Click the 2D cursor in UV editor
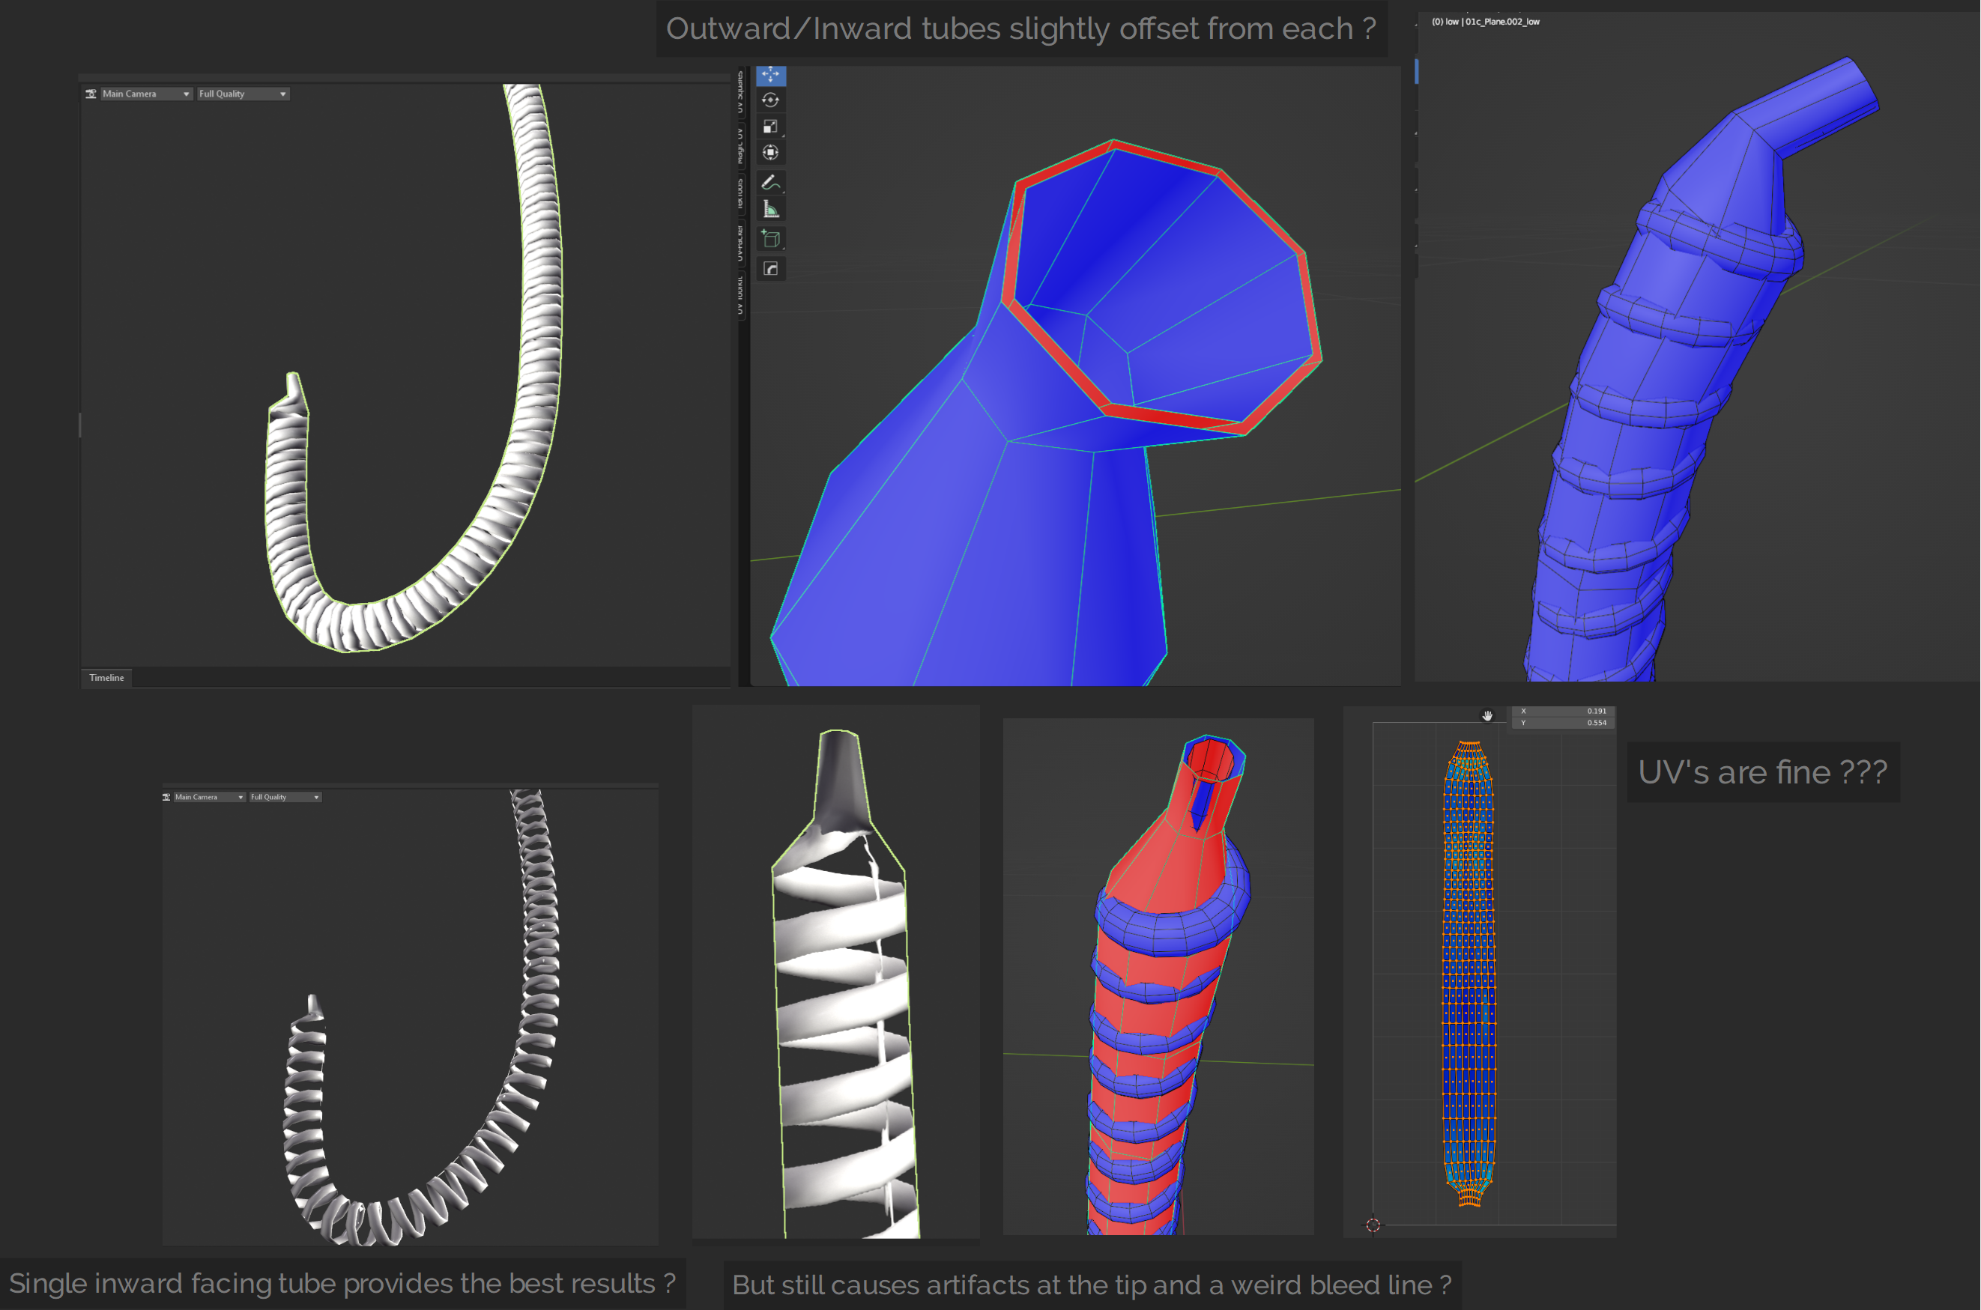Screen dimensions: 1981x1310 (1373, 1225)
